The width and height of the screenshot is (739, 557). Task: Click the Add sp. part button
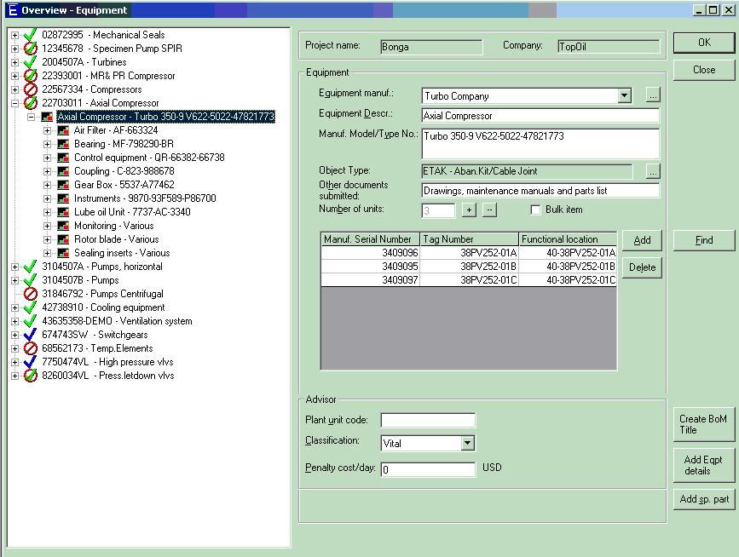point(704,499)
